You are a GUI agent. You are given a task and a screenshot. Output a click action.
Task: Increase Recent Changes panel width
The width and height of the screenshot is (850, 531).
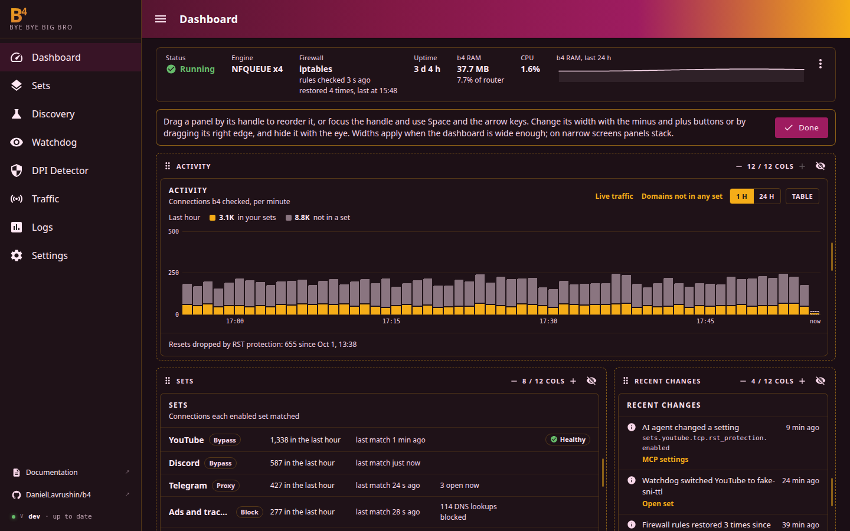point(802,381)
